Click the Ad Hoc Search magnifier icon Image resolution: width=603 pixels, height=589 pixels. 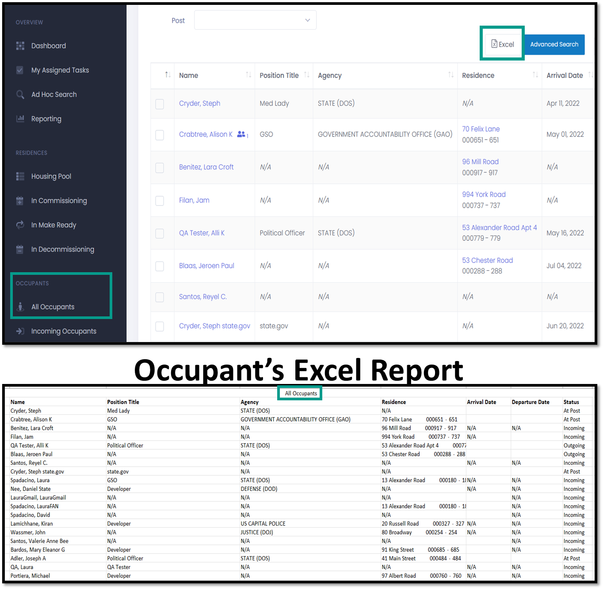coord(20,94)
